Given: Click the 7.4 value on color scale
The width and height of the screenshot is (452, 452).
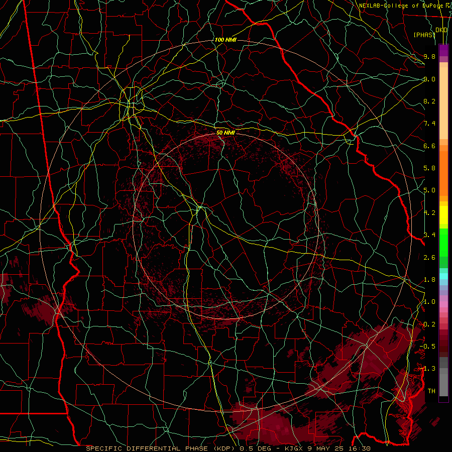Looking at the screenshot, I should coord(429,124).
